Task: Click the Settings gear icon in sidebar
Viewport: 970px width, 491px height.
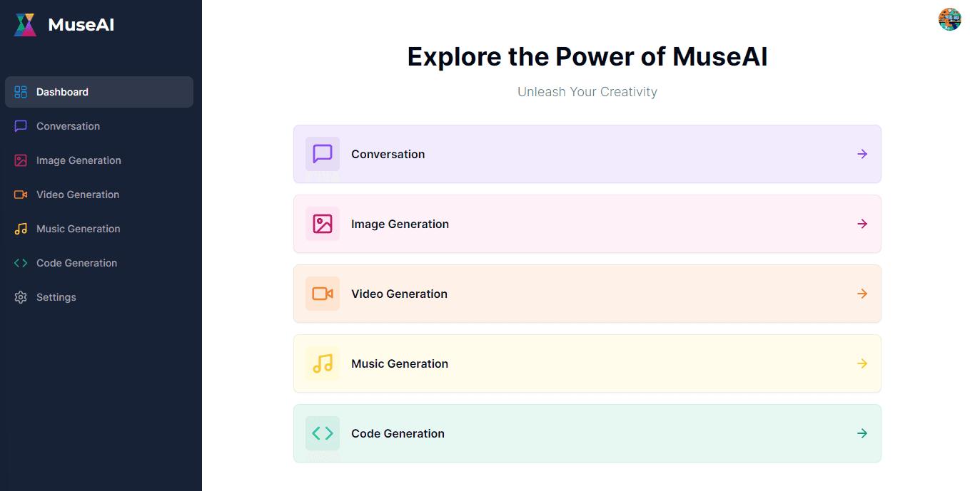Action: point(21,297)
